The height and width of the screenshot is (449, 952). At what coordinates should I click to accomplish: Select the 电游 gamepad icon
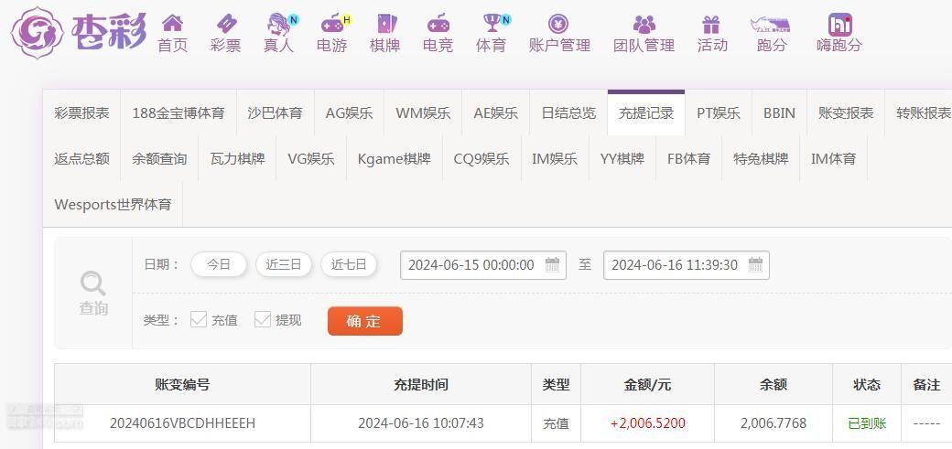click(x=332, y=24)
